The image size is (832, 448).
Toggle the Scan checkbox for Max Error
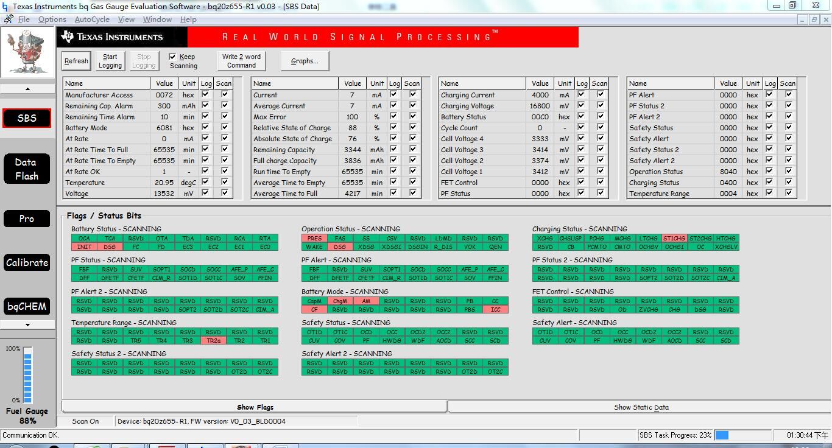tap(413, 116)
